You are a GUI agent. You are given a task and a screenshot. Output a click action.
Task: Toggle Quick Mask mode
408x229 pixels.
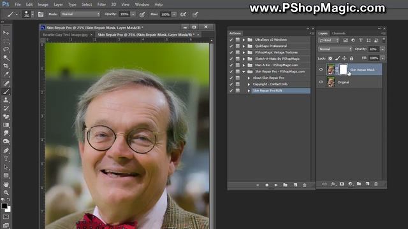[x=6, y=217]
